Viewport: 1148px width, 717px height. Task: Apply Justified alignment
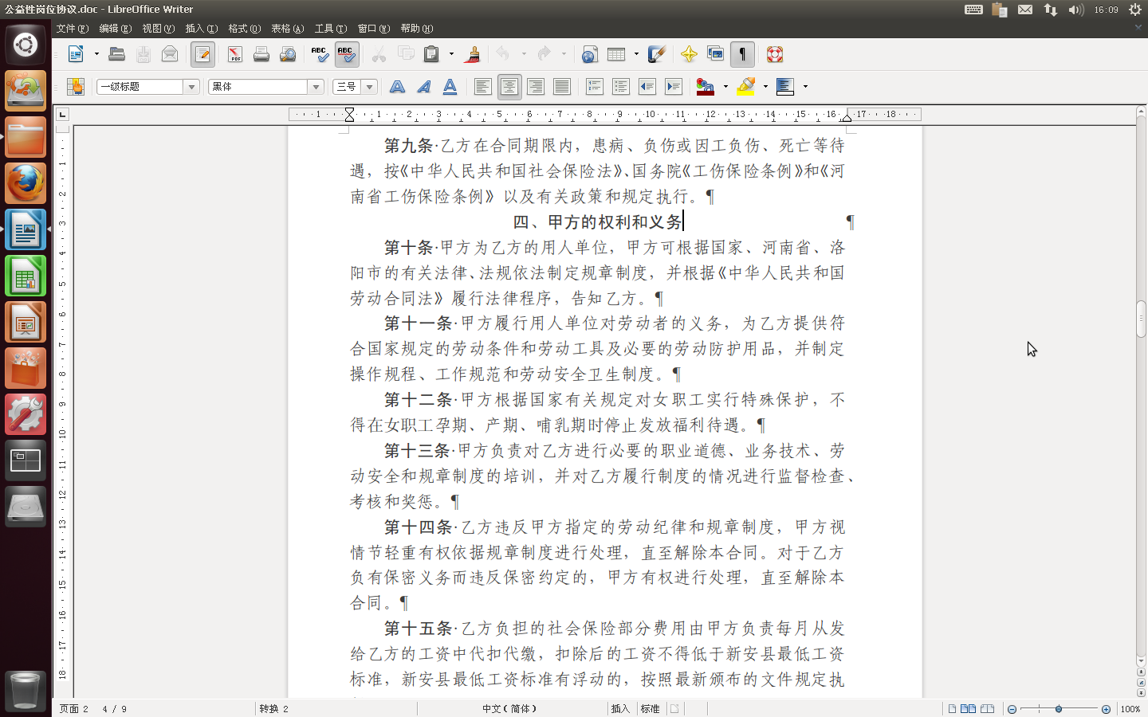(x=562, y=86)
